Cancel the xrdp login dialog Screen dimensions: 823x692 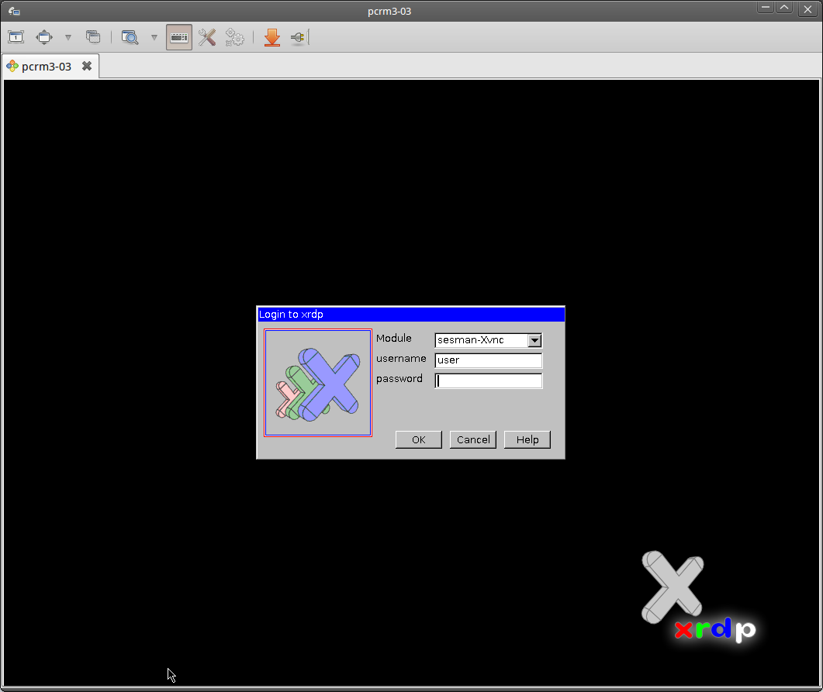click(473, 440)
